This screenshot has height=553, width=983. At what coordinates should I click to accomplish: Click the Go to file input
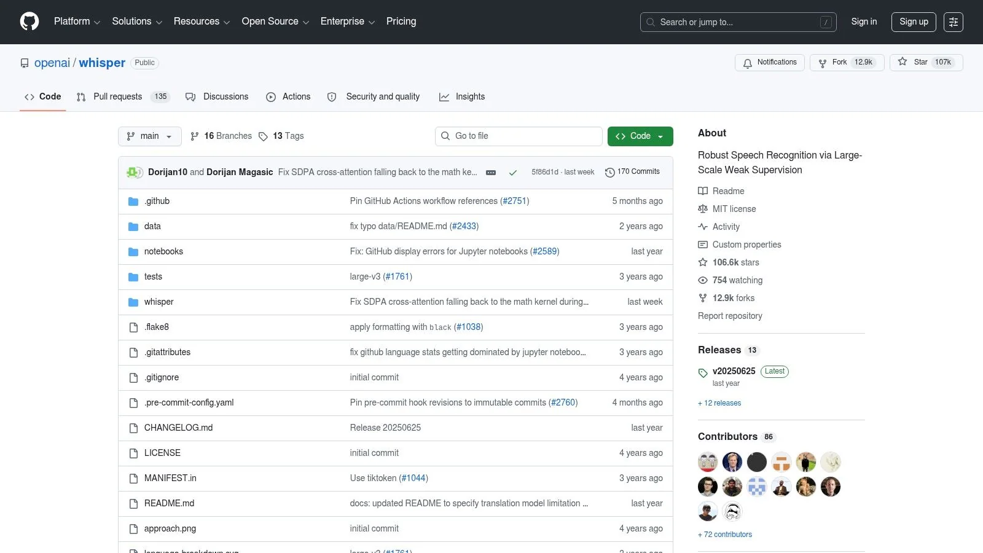(x=519, y=136)
